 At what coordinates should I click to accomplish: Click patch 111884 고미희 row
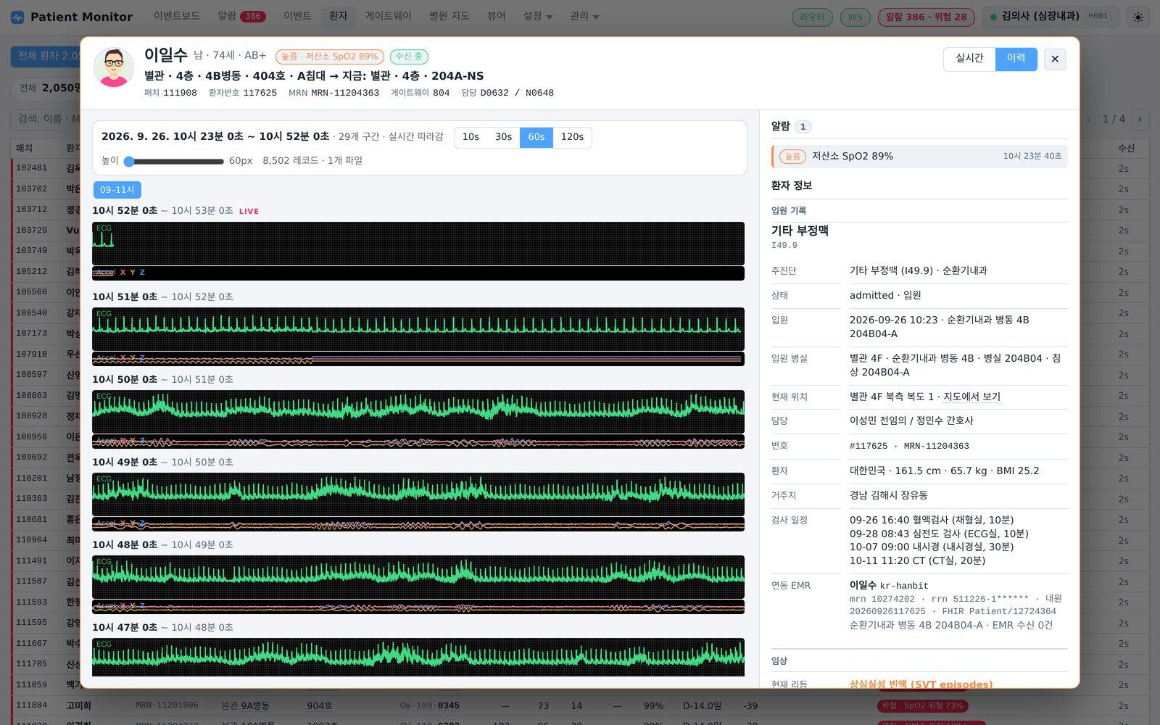[580, 705]
